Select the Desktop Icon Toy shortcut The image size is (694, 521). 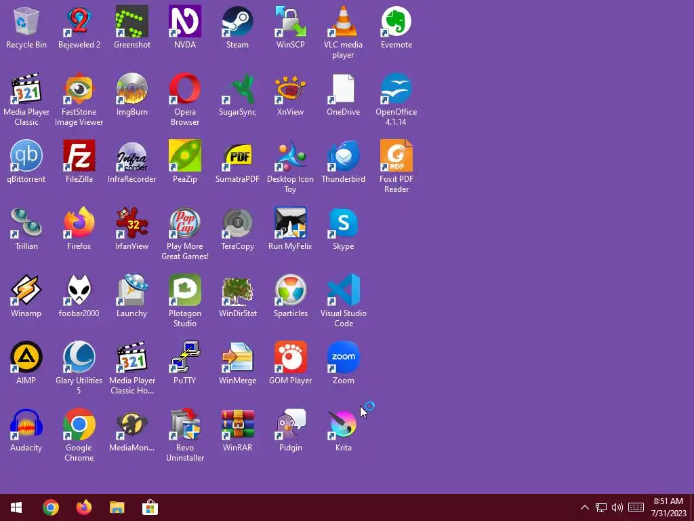[x=290, y=156]
